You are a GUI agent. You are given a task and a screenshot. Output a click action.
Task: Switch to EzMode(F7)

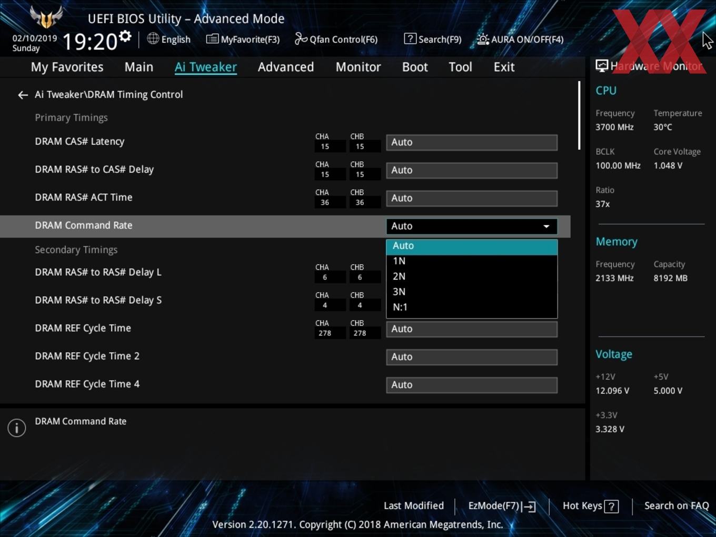tap(502, 506)
